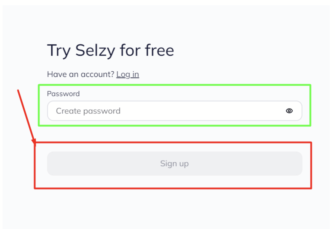Follow the underlined Log in hyperlink

pos(128,75)
